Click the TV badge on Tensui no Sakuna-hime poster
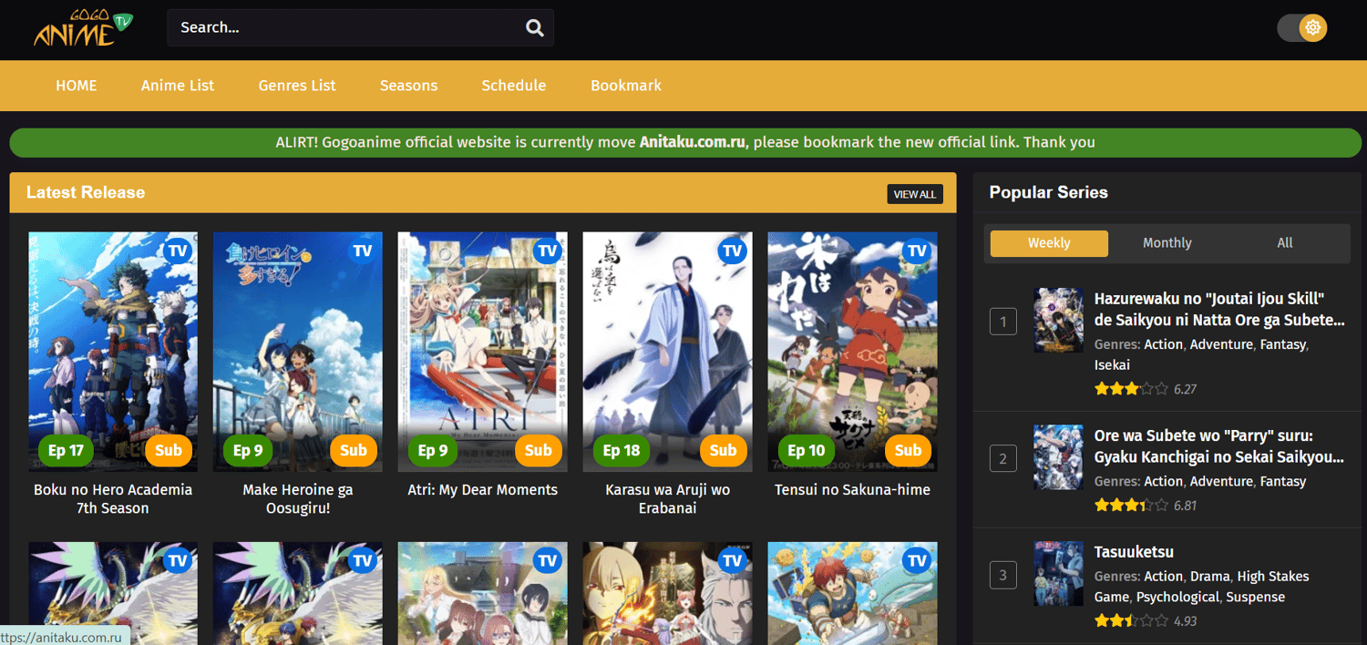The image size is (1367, 645). coord(917,251)
